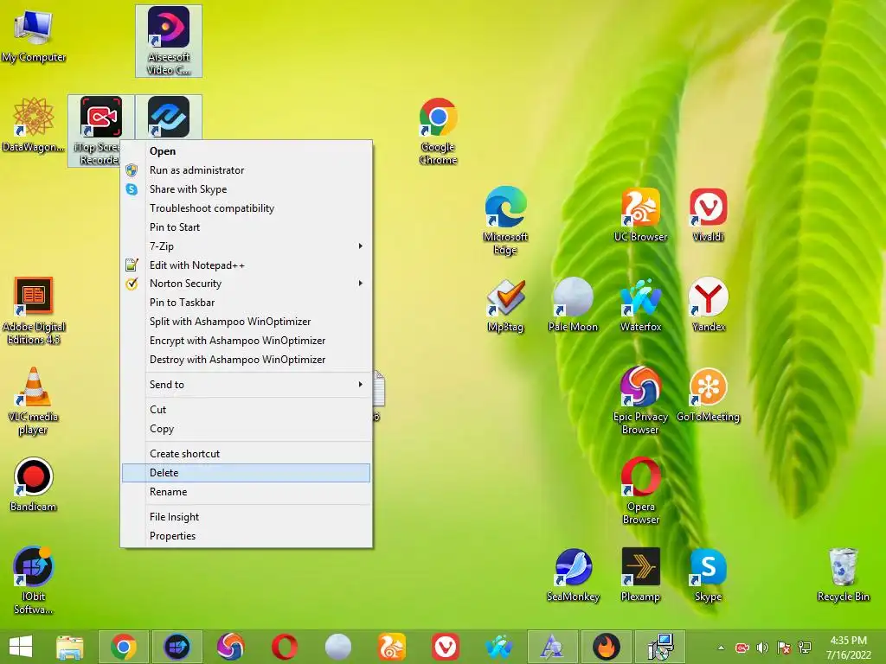Select the SeaMonkey desktop shortcut
The image size is (886, 664).
pos(573,575)
